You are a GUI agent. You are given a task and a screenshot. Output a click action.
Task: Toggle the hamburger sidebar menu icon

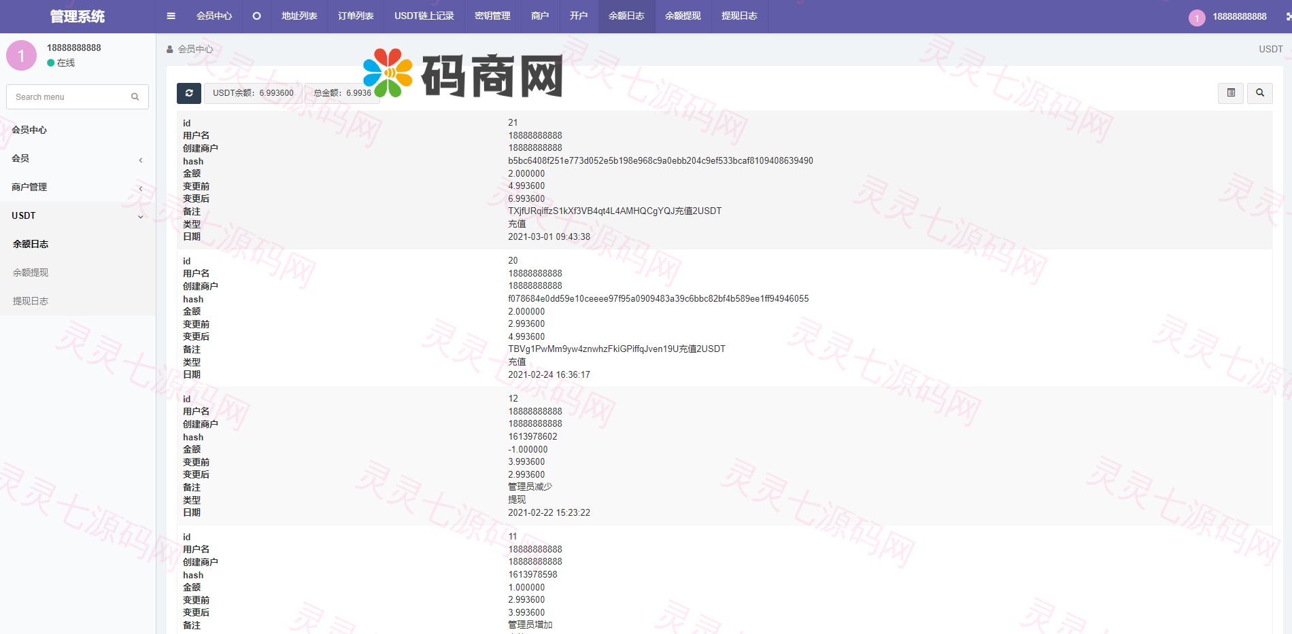coord(171,16)
